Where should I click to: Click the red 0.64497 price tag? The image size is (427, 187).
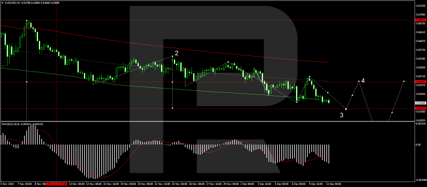[x=420, y=81]
